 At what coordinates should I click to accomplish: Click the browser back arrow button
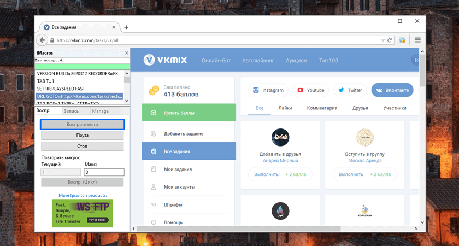(42, 40)
